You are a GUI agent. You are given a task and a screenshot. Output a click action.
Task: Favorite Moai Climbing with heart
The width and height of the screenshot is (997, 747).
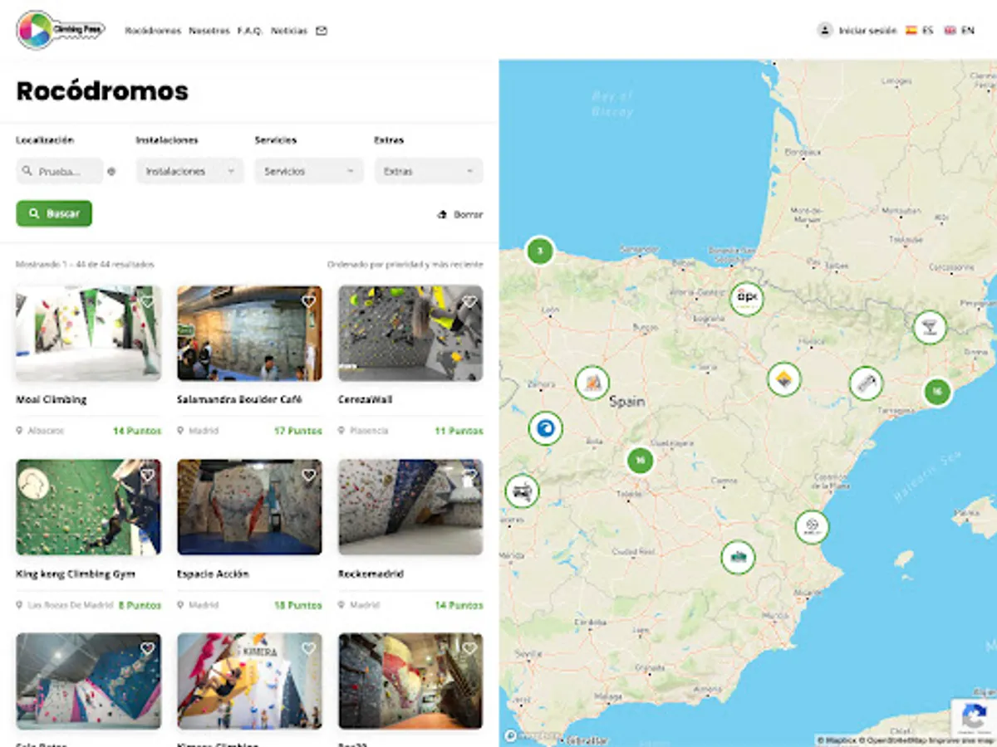coord(147,301)
